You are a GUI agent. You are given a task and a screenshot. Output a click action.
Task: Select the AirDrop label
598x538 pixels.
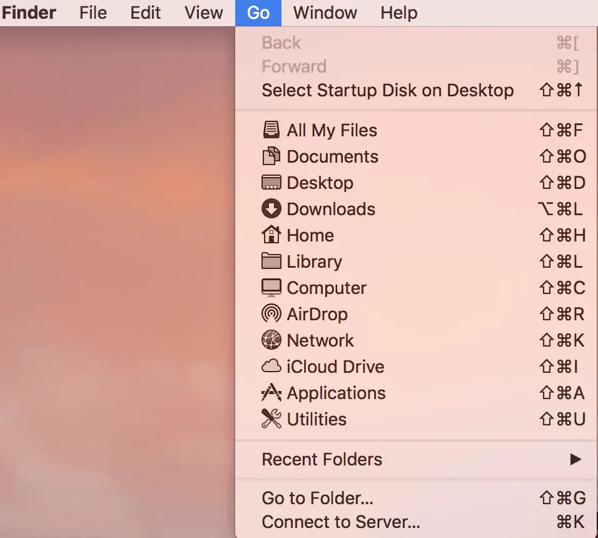(x=317, y=315)
